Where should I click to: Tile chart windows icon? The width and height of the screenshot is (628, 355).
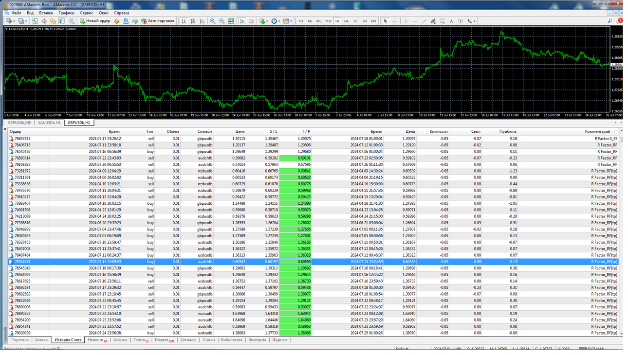click(x=231, y=21)
